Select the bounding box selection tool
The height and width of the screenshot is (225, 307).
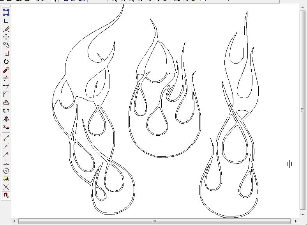tap(6, 12)
